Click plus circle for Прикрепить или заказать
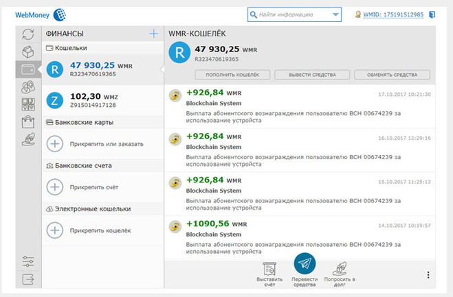Image resolution: width=453 pixels, height=297 pixels. pyautogui.click(x=54, y=143)
